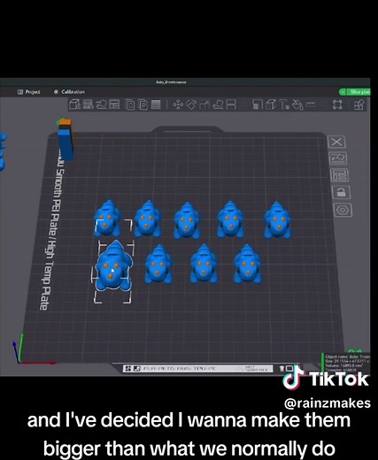Screen dimensions: 378x460
Task: Open the Text shape tool
Action: [x=284, y=104]
